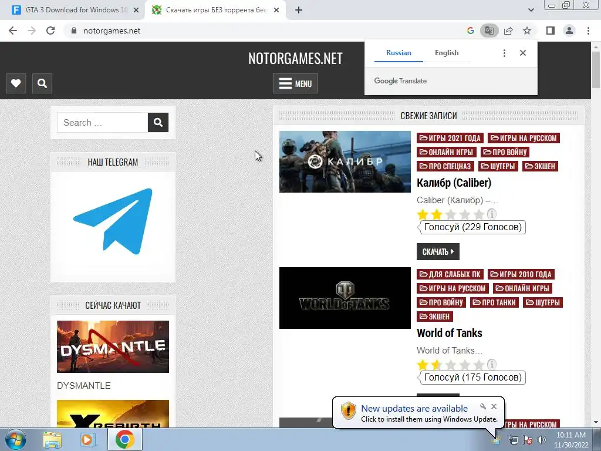Click the ДЛЯ СЛАБЫХ ПК tag

[x=450, y=274]
